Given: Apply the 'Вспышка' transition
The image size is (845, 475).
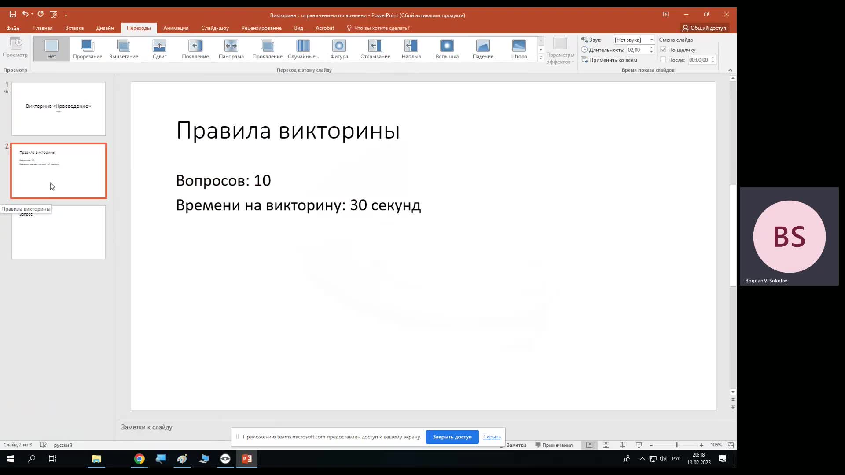Looking at the screenshot, I should [x=447, y=49].
